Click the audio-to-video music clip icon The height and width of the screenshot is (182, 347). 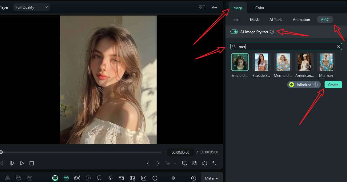(x=7, y=178)
